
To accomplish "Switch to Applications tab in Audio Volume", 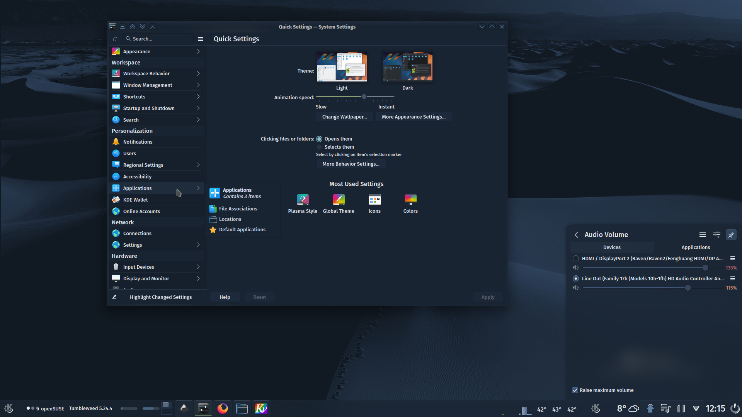I will point(696,247).
